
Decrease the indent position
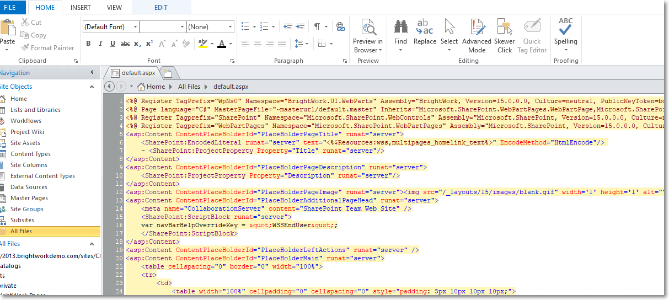pyautogui.click(x=287, y=26)
